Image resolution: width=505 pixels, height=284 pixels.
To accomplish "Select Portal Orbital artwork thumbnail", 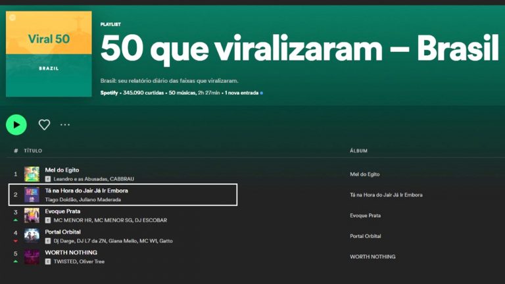I will (32, 236).
